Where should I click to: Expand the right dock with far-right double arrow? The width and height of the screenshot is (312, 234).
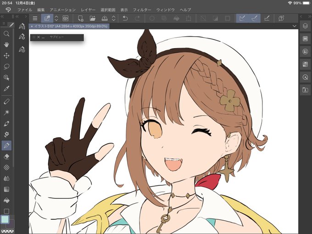(x=310, y=17)
